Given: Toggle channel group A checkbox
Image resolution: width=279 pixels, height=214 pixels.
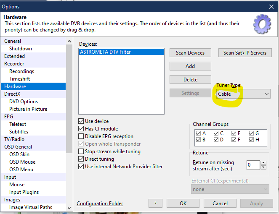Looking at the screenshot, I should [198, 133].
